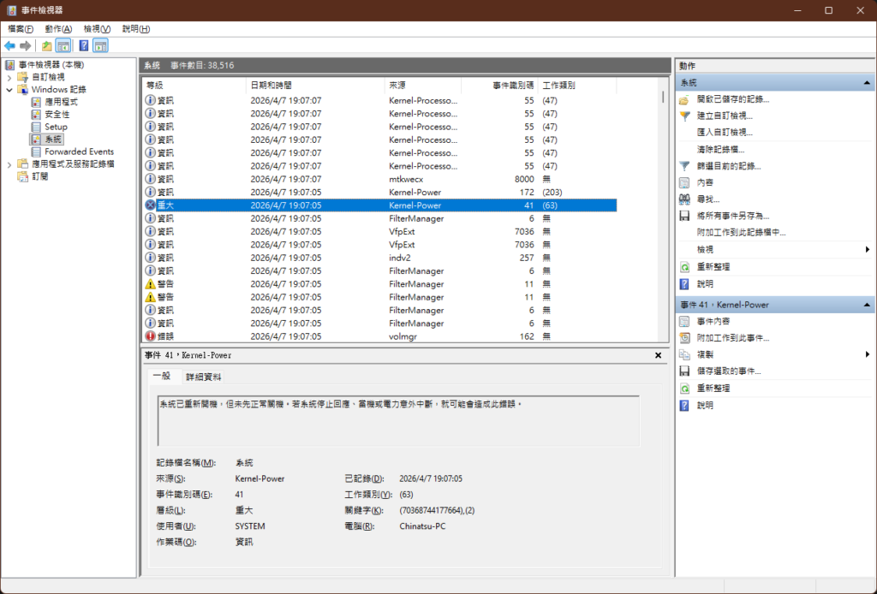The height and width of the screenshot is (594, 877).
Task: Switch to the 詳細資料 tab
Action: pyautogui.click(x=203, y=377)
